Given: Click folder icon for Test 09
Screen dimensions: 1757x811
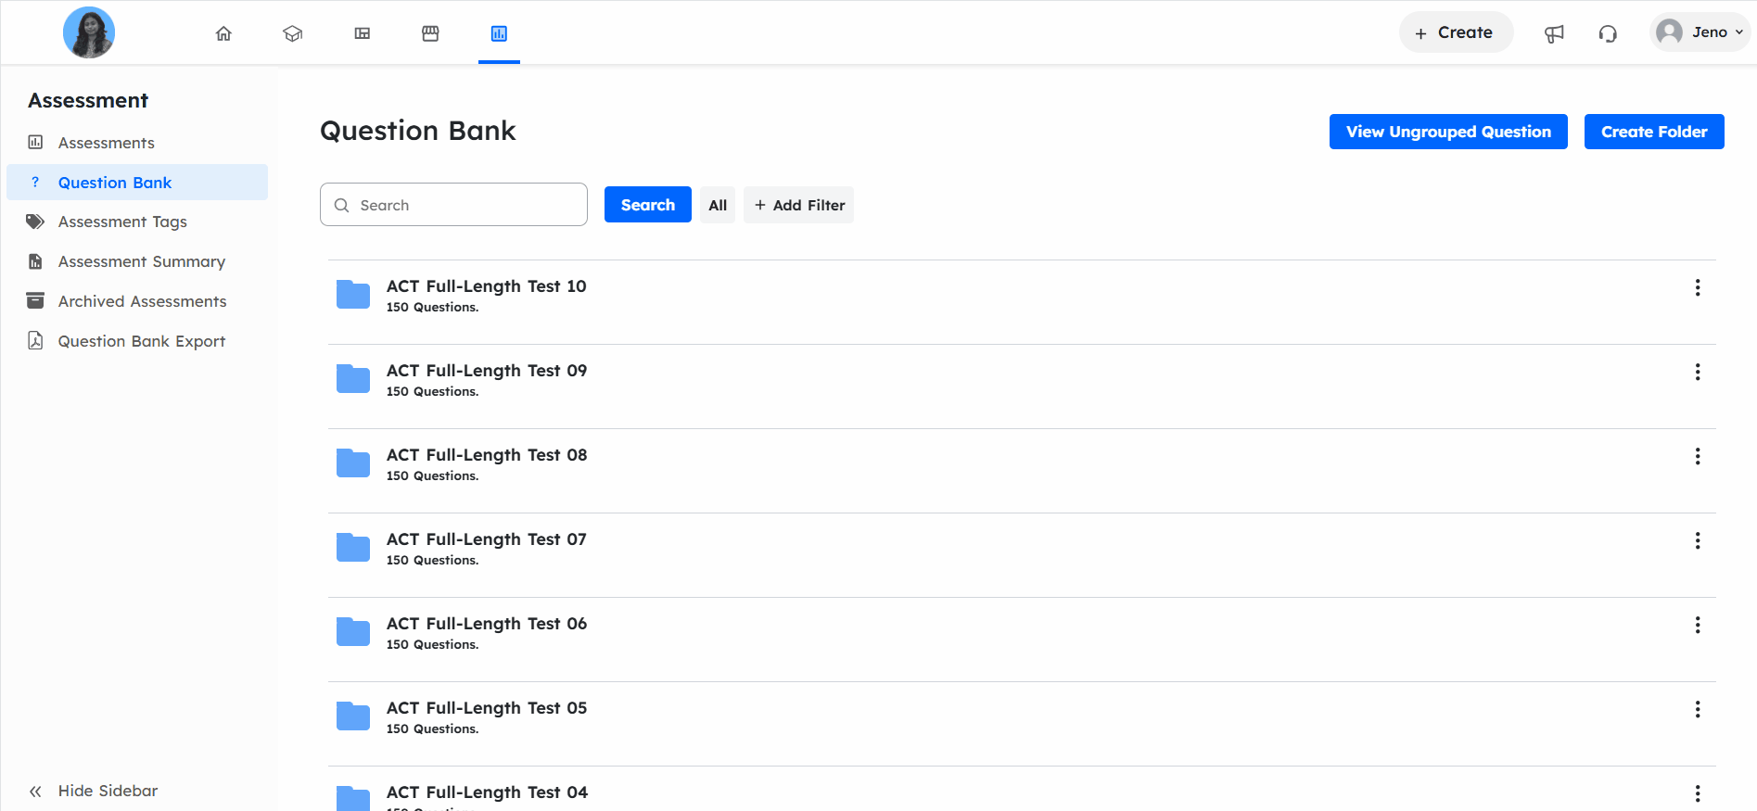Looking at the screenshot, I should click(353, 378).
